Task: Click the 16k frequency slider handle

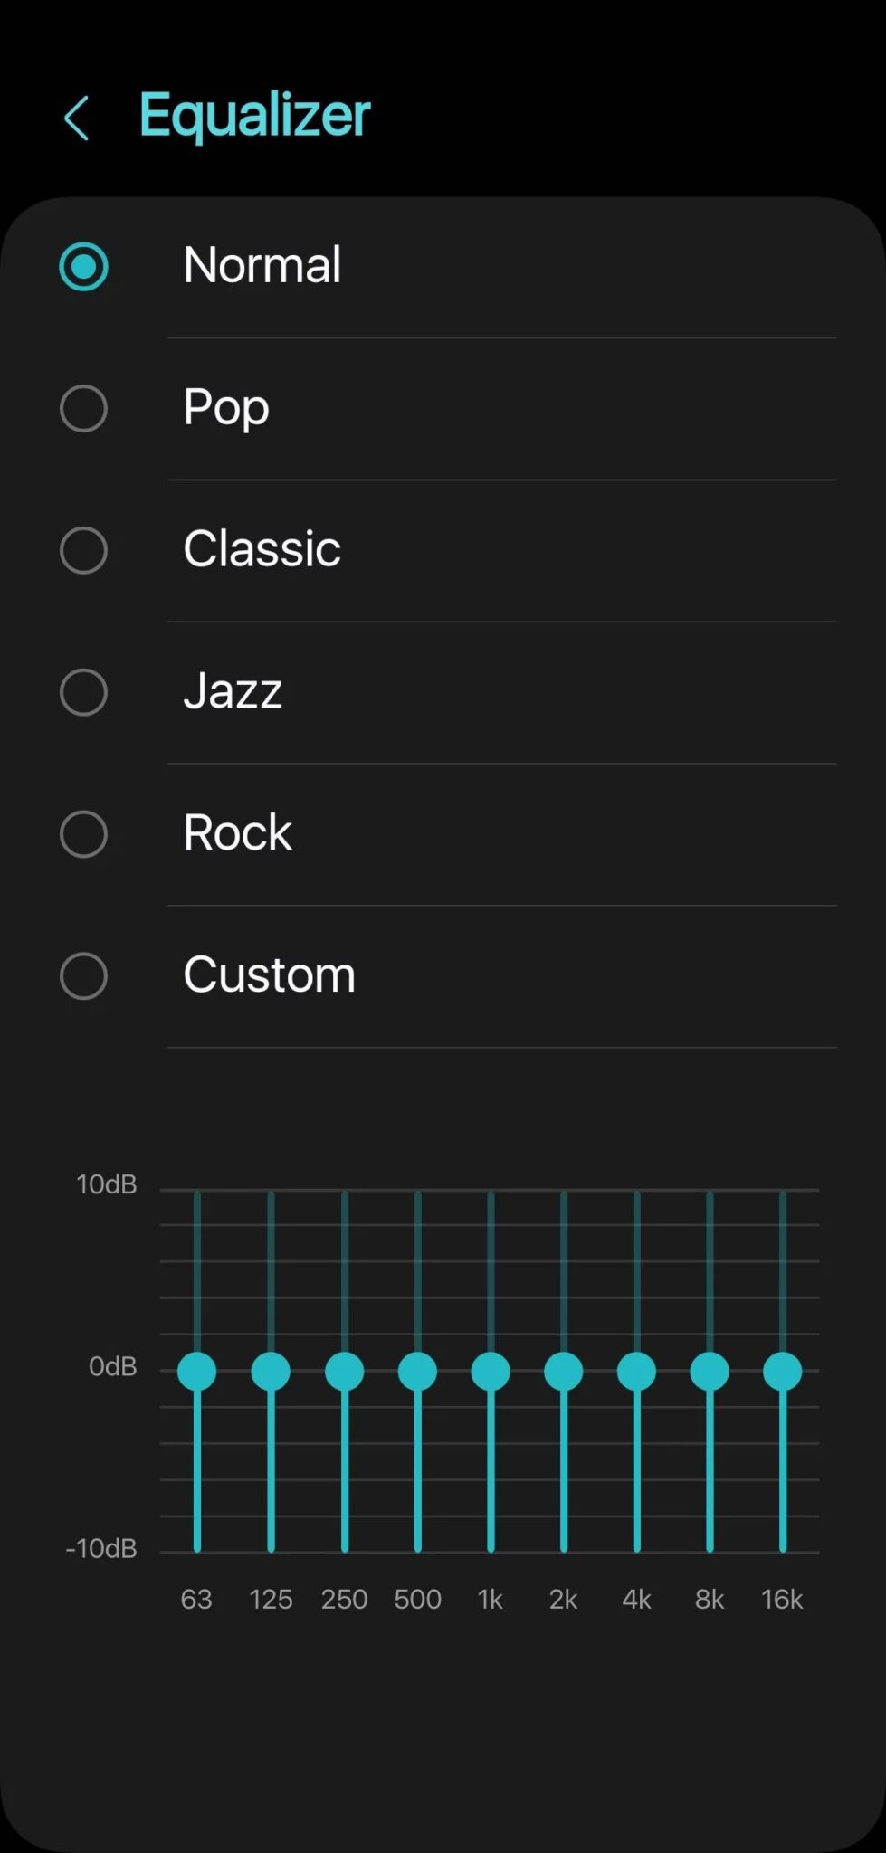Action: pyautogui.click(x=781, y=1371)
